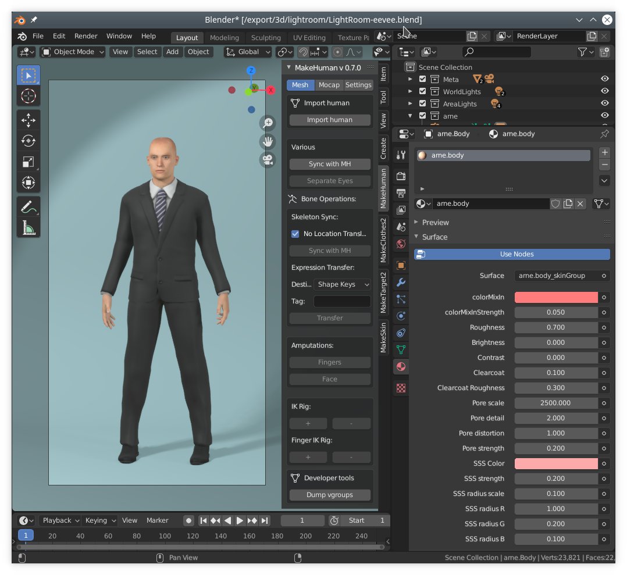Switch to the Mocap tab
Screen dimensions: 627x575
coord(329,85)
